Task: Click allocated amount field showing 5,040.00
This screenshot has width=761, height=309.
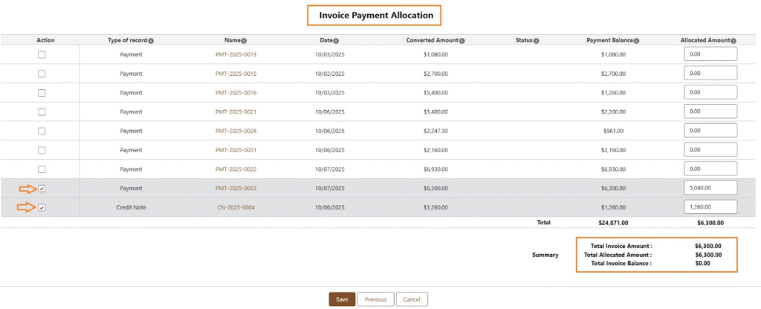Action: click(x=710, y=188)
